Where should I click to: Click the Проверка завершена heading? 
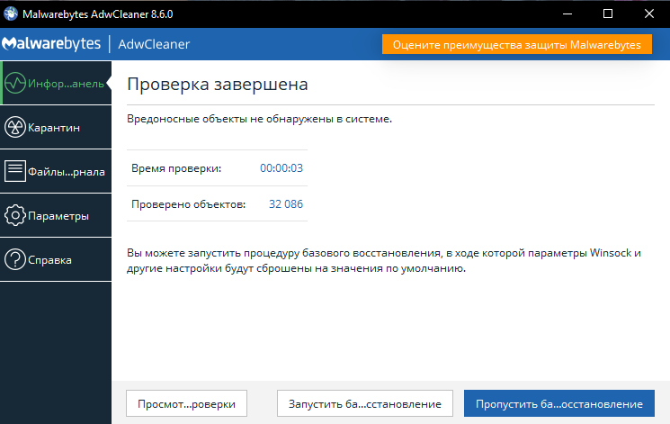pos(218,84)
